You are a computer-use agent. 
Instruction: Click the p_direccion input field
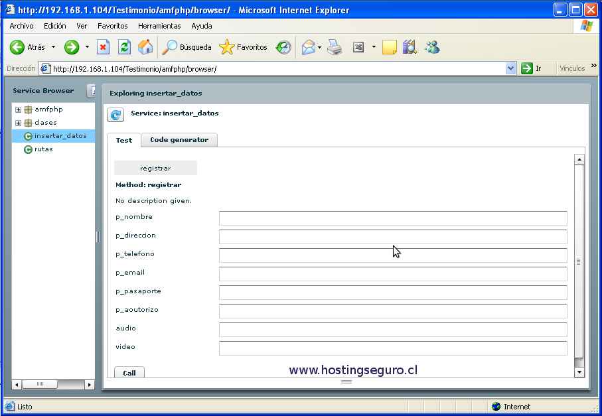393,237
